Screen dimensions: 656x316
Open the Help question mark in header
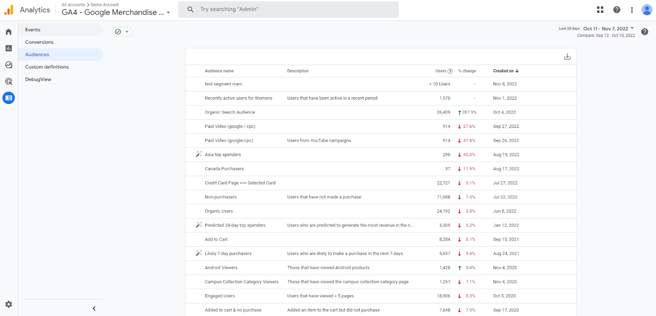tap(617, 10)
